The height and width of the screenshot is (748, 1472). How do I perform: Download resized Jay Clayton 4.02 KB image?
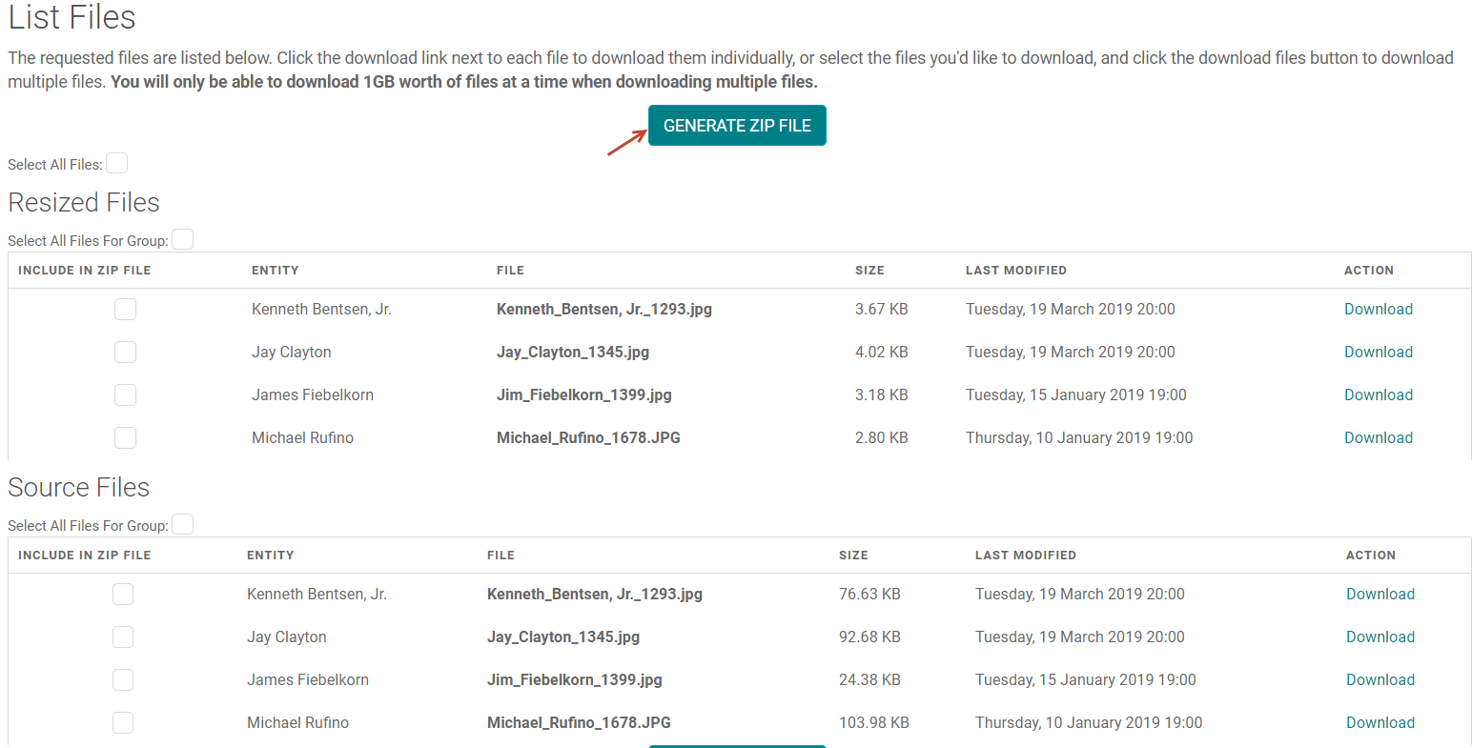pyautogui.click(x=1378, y=353)
